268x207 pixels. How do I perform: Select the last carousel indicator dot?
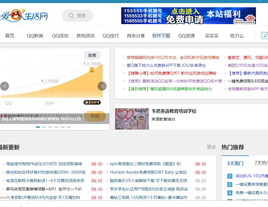point(69,127)
